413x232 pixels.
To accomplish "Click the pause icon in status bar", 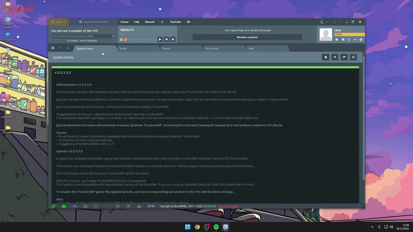I will (x=118, y=206).
